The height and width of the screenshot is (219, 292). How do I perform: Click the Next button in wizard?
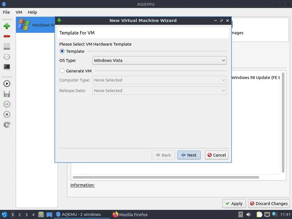tap(189, 155)
